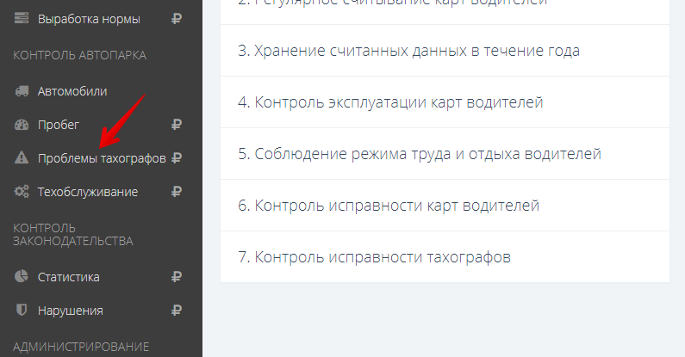Click the truck icon for Автомобили

(x=22, y=91)
